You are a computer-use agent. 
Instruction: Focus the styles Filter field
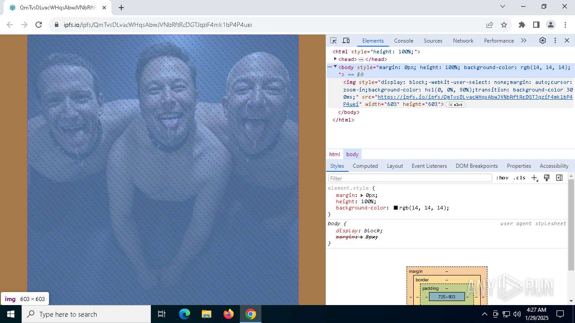click(410, 178)
